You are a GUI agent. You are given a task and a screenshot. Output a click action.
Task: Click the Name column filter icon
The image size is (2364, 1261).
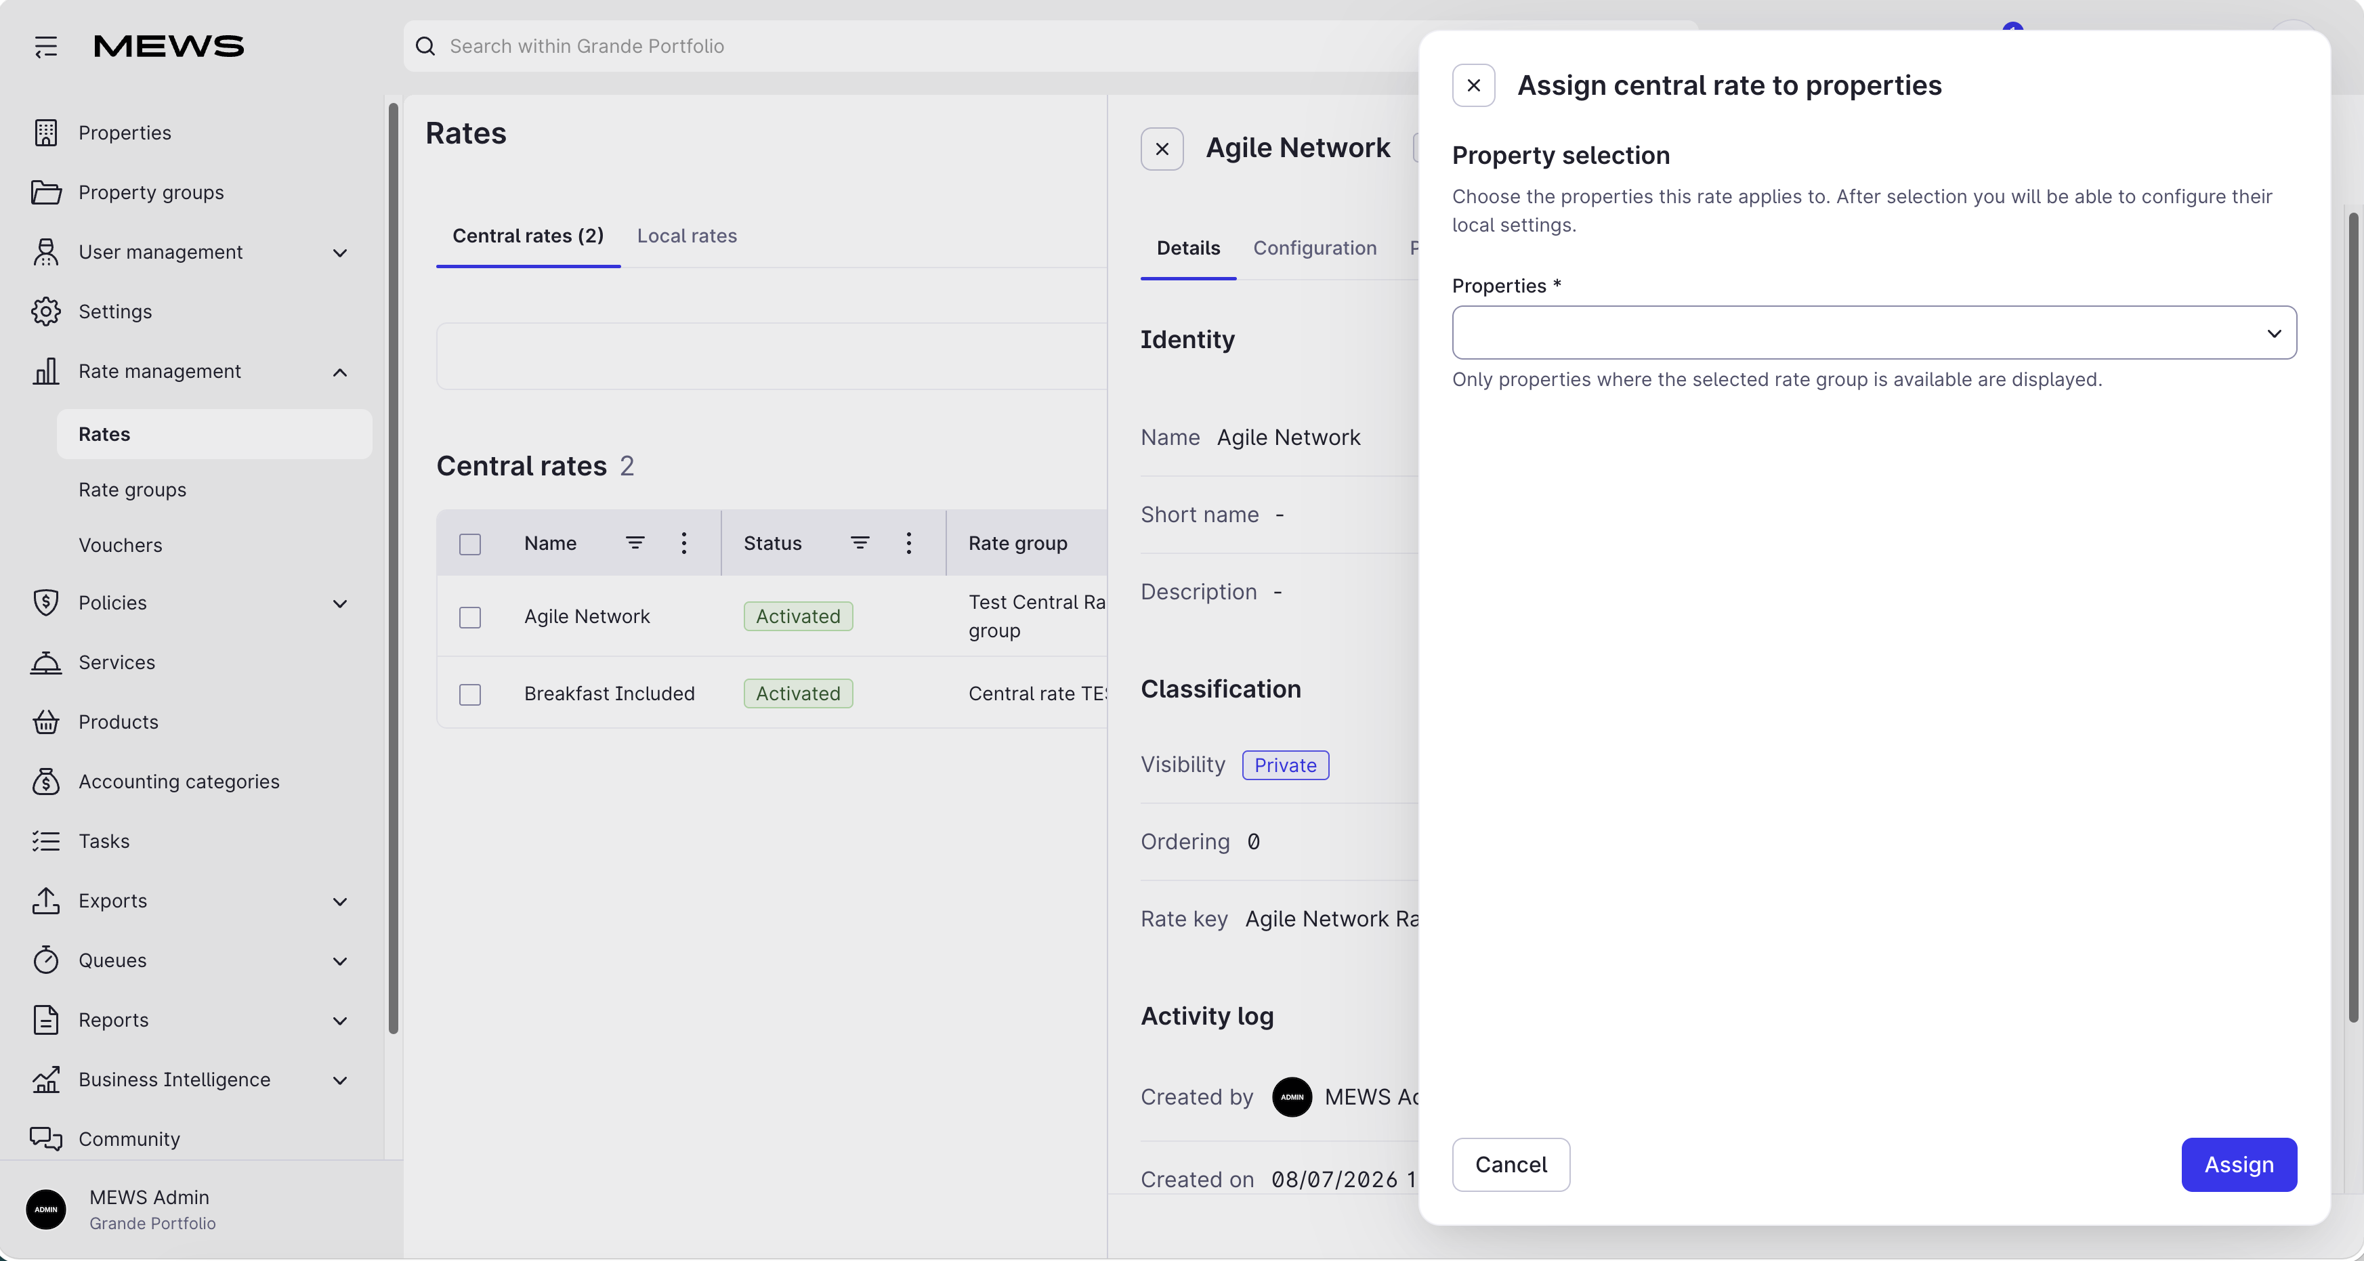click(x=634, y=542)
